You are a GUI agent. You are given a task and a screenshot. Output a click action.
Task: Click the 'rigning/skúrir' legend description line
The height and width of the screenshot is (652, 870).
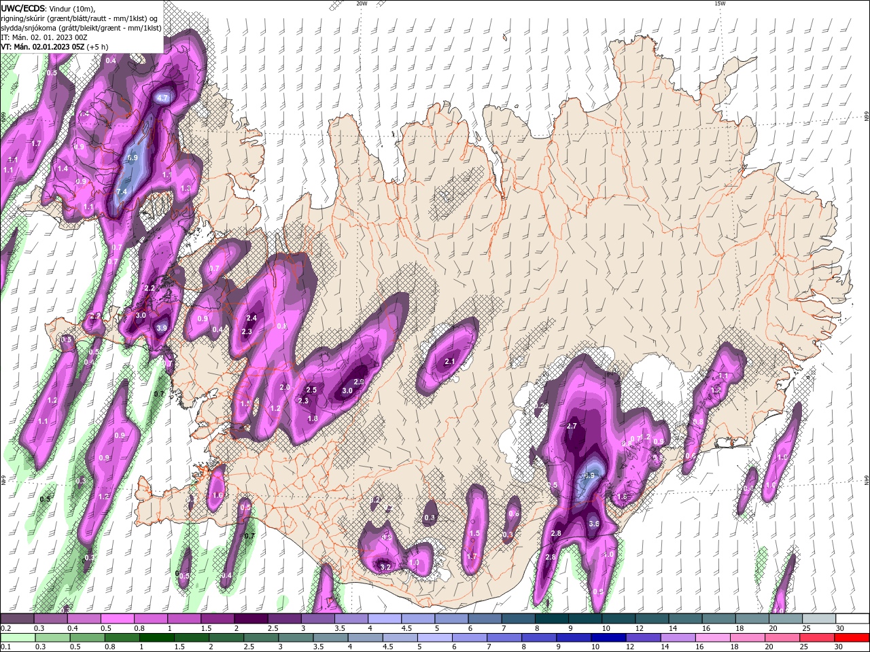point(81,18)
